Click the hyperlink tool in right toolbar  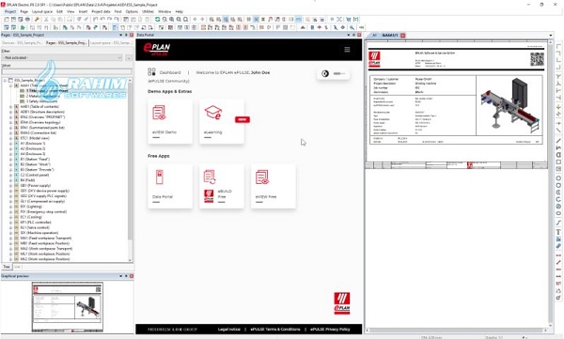click(x=558, y=246)
